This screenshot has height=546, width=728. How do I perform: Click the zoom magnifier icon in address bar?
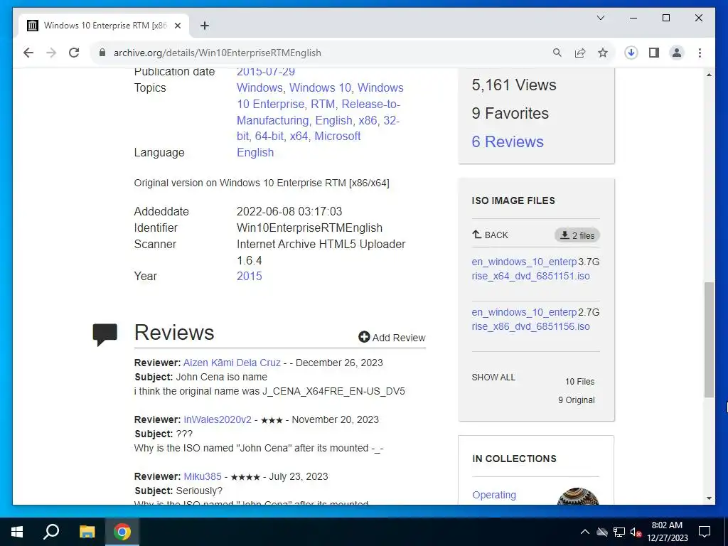[x=557, y=53]
